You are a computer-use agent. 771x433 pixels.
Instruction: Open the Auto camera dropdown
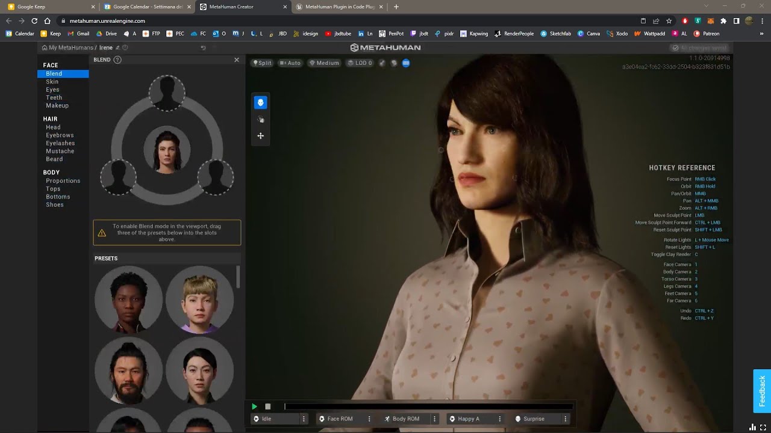point(290,63)
